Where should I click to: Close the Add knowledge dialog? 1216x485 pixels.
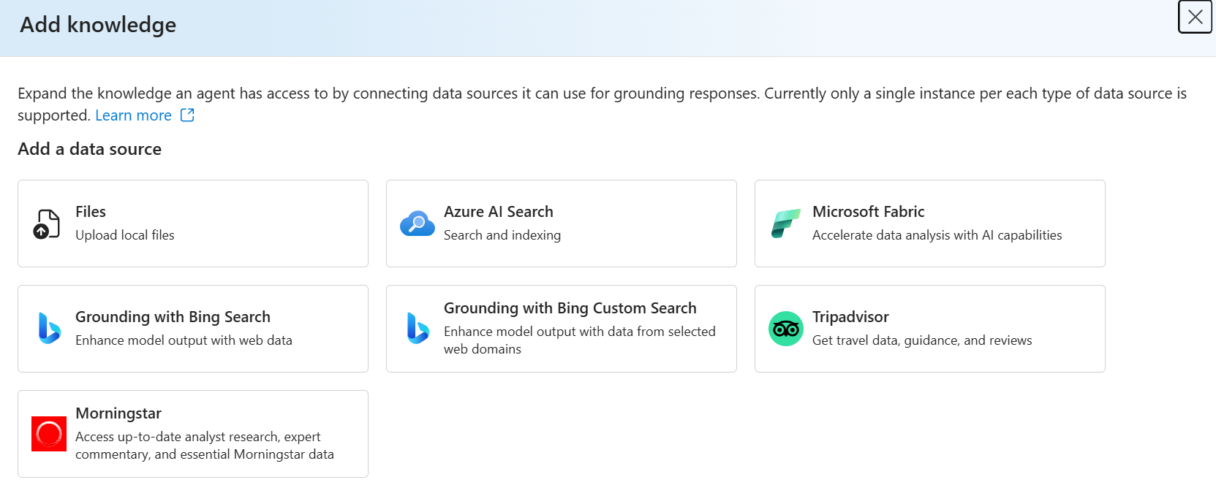[x=1195, y=17]
